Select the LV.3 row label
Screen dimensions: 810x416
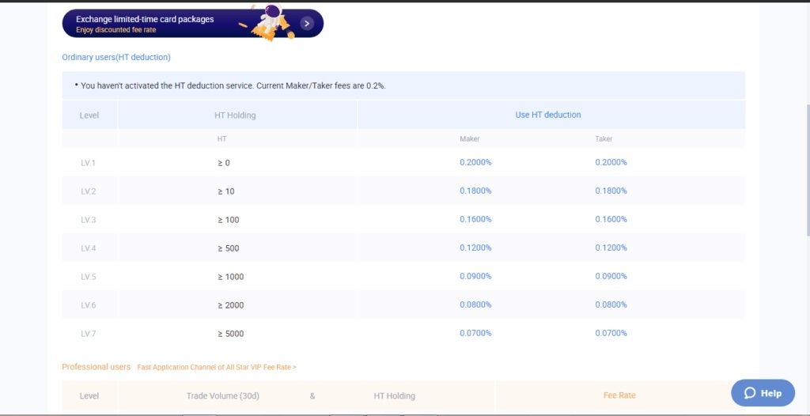click(89, 220)
